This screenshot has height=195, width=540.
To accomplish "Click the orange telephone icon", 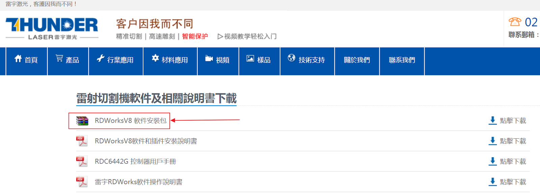I will [515, 22].
